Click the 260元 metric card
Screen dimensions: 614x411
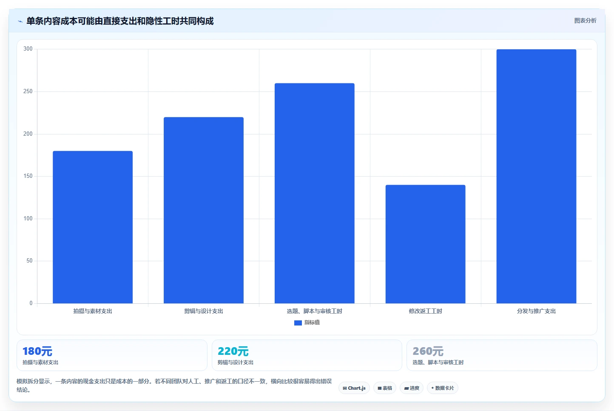point(502,355)
